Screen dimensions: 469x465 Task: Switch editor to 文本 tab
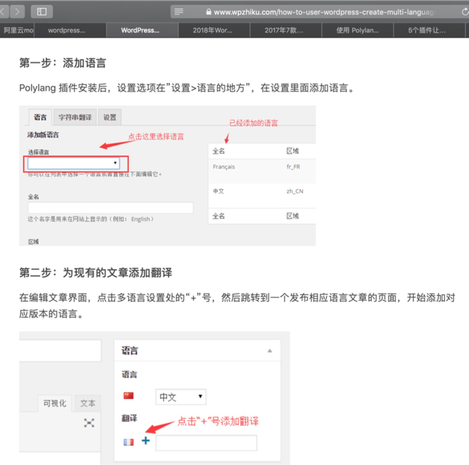(x=87, y=404)
